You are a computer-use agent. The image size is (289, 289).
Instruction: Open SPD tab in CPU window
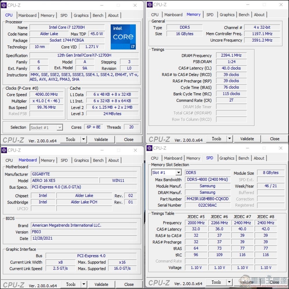[64, 16]
